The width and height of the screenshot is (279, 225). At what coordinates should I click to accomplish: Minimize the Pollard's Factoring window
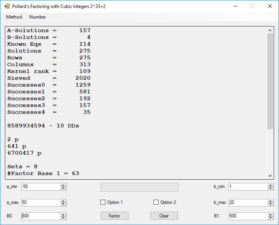235,6
